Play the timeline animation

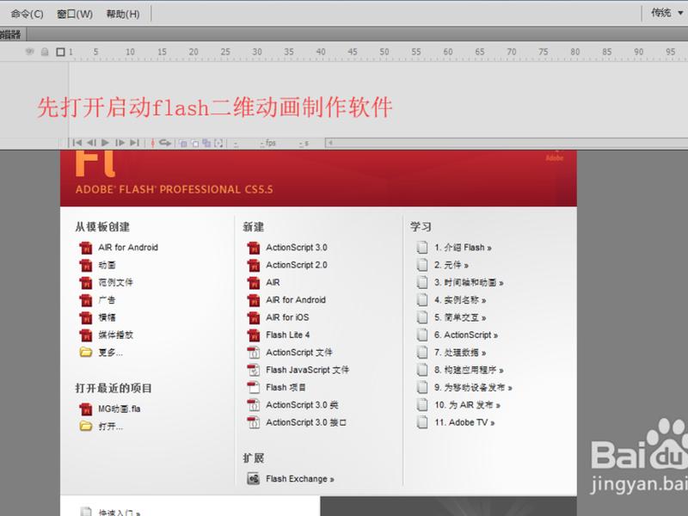(105, 143)
